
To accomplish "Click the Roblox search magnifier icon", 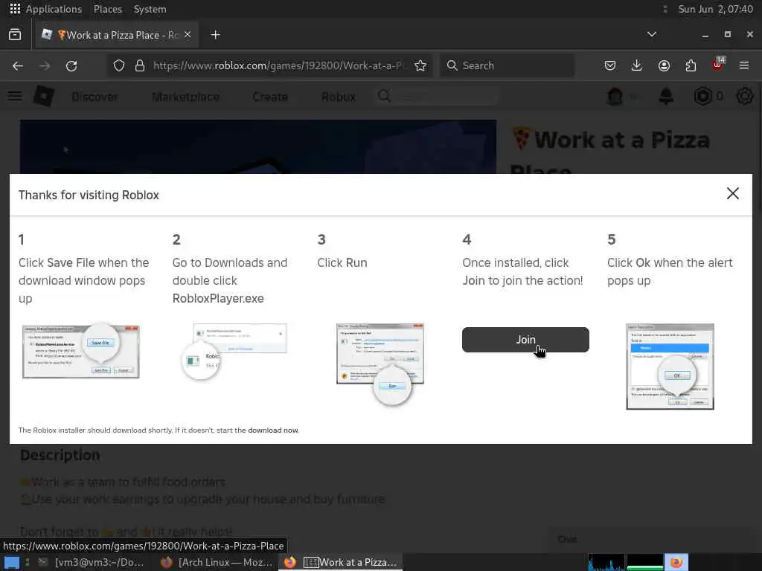I will 385,96.
